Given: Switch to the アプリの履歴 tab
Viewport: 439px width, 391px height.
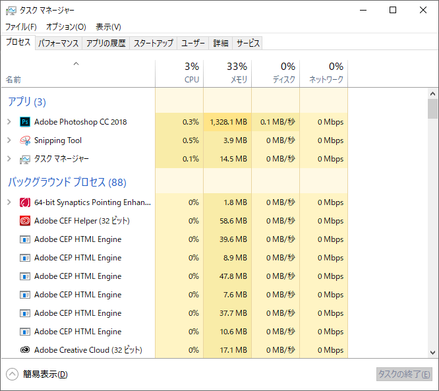Looking at the screenshot, I should coord(106,43).
